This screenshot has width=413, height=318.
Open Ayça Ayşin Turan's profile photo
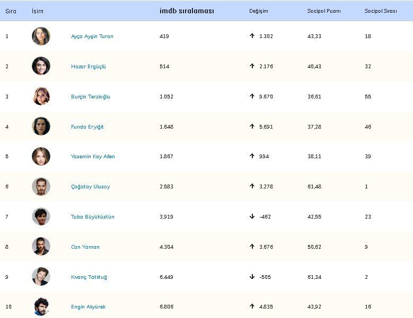(41, 37)
